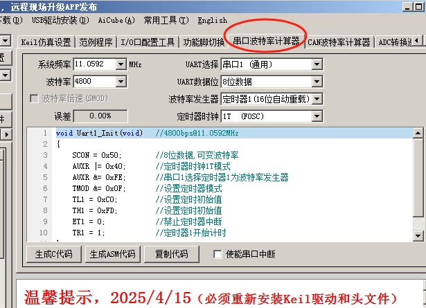
Task: Click code line TMOD &= 0x0F
Action: 99,188
